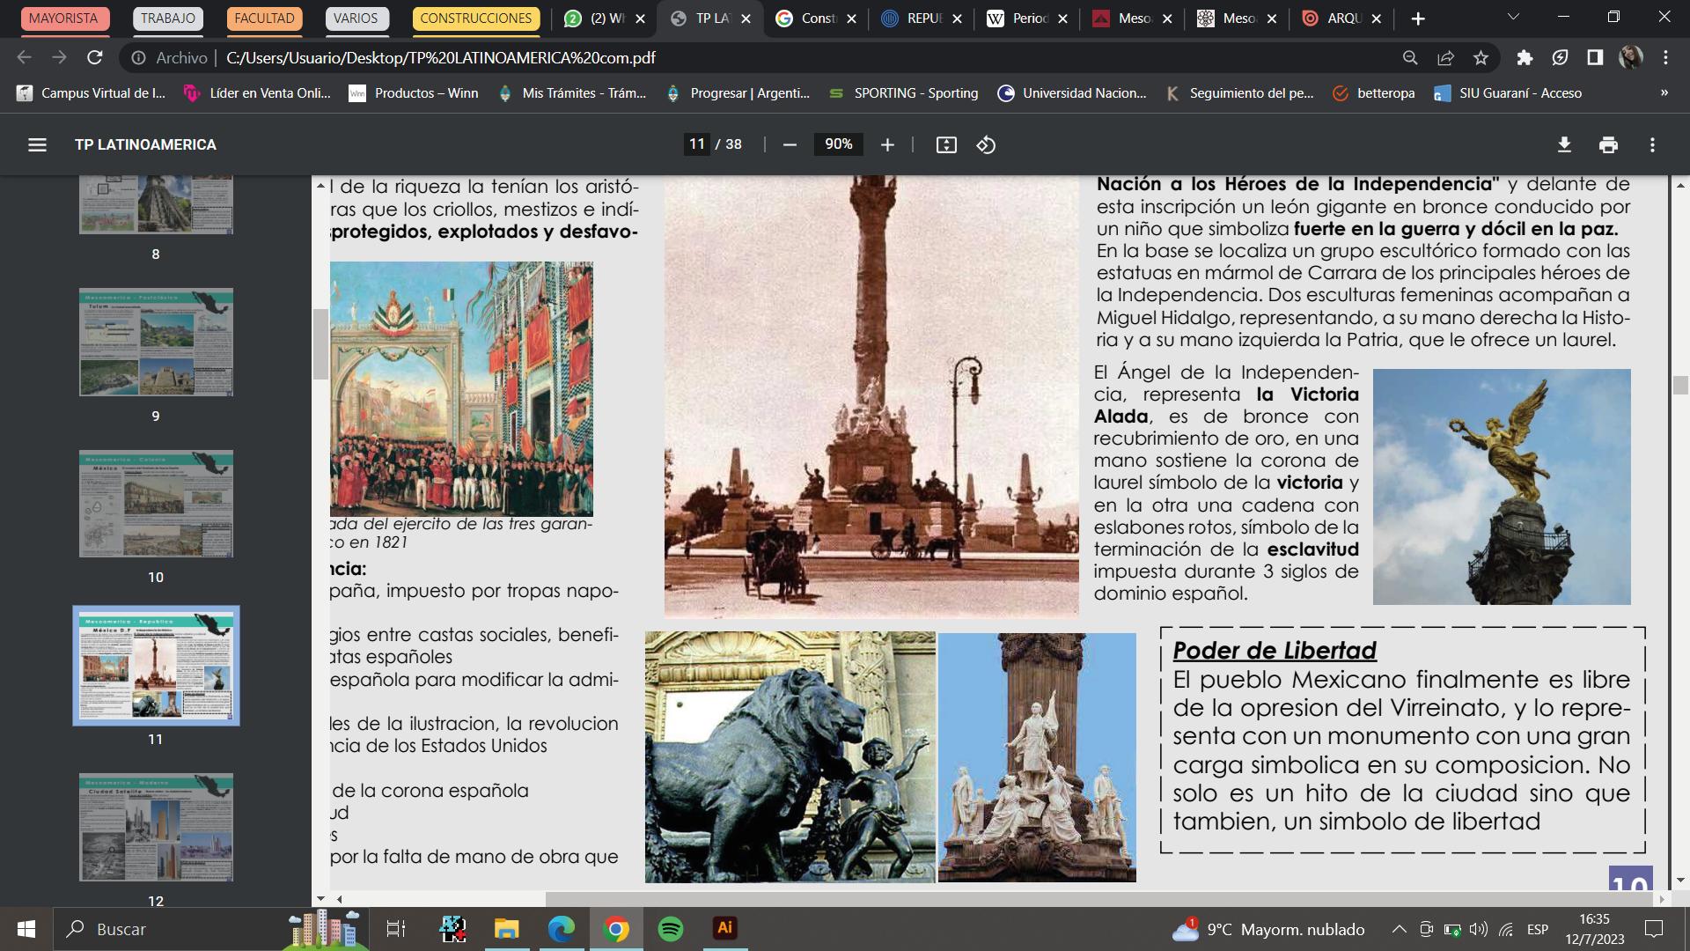Screen dimensions: 1690x951
Task: Click the page number input field
Action: click(x=696, y=144)
